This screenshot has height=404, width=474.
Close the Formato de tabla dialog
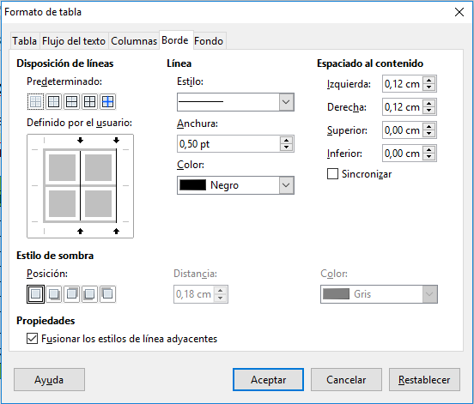click(x=459, y=12)
